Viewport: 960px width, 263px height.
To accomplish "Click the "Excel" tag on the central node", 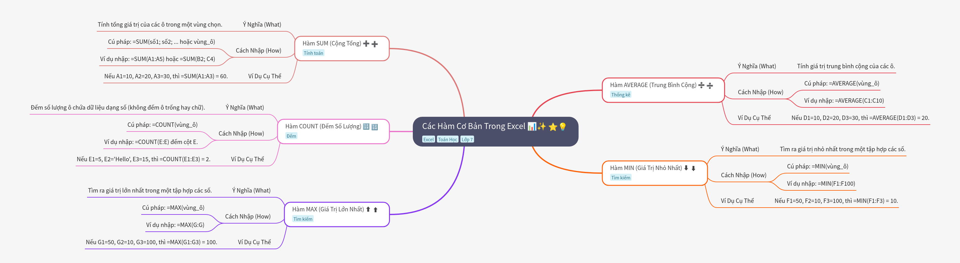I will click(x=428, y=140).
